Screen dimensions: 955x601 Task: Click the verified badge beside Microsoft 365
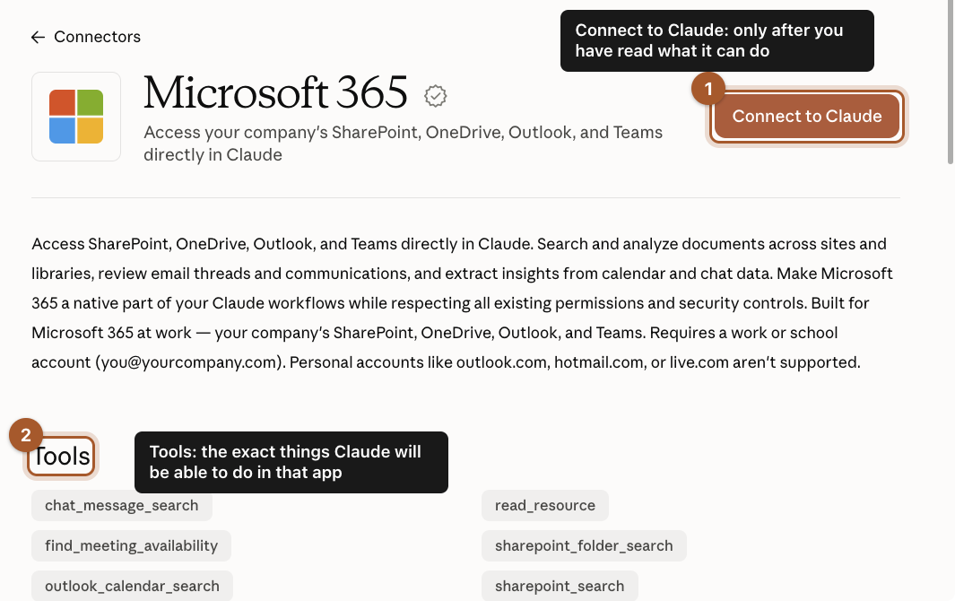[435, 96]
